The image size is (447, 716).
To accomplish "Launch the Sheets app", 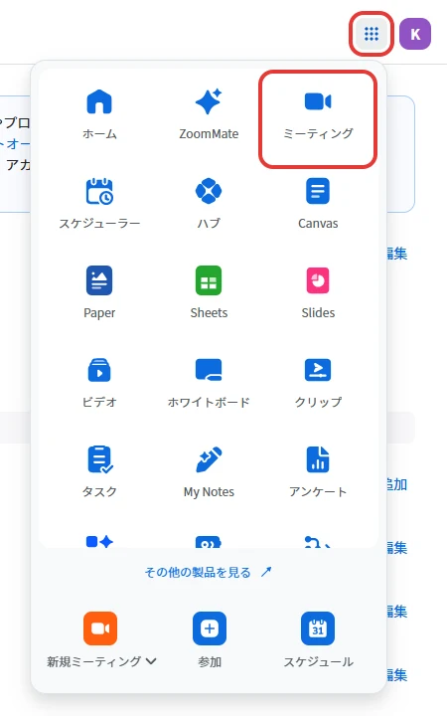I will point(209,293).
